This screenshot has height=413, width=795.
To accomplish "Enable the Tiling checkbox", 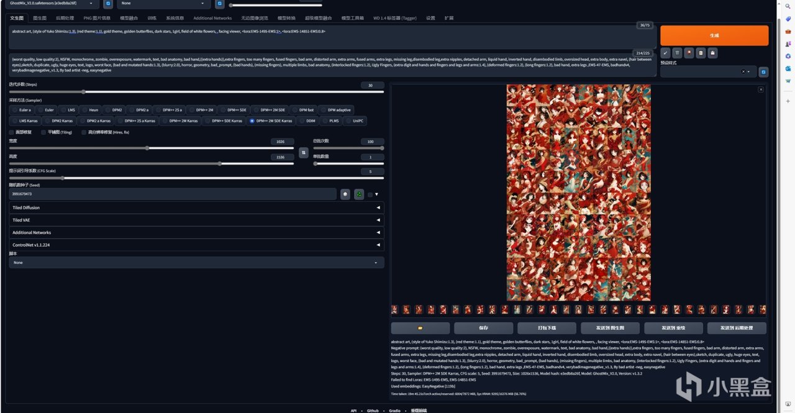I will [43, 132].
